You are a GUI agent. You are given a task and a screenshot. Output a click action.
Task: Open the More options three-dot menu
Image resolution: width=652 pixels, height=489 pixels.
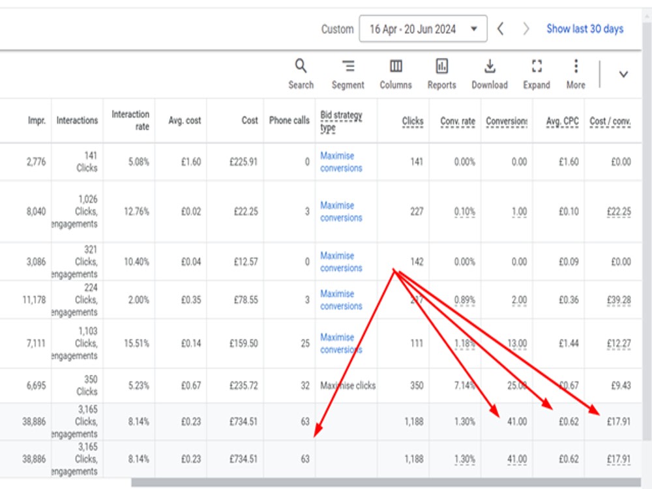coord(576,66)
